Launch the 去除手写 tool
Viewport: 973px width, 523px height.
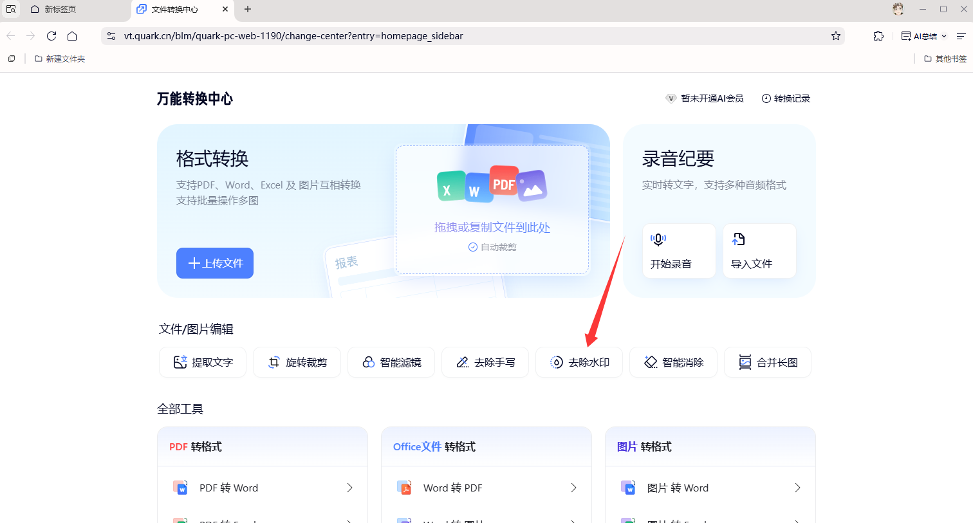[485, 362]
